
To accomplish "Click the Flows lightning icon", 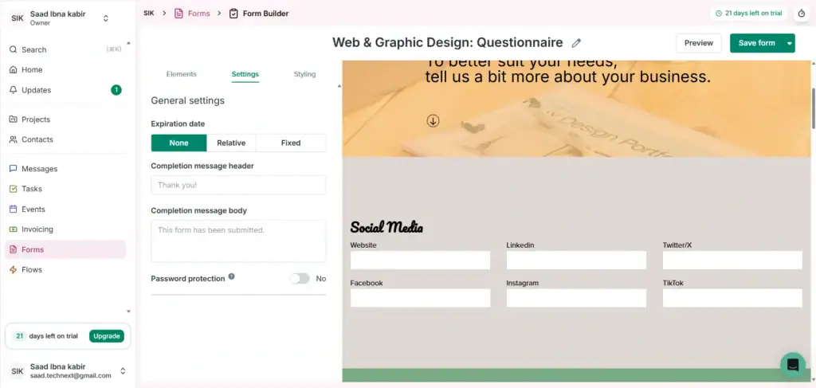I will point(13,269).
